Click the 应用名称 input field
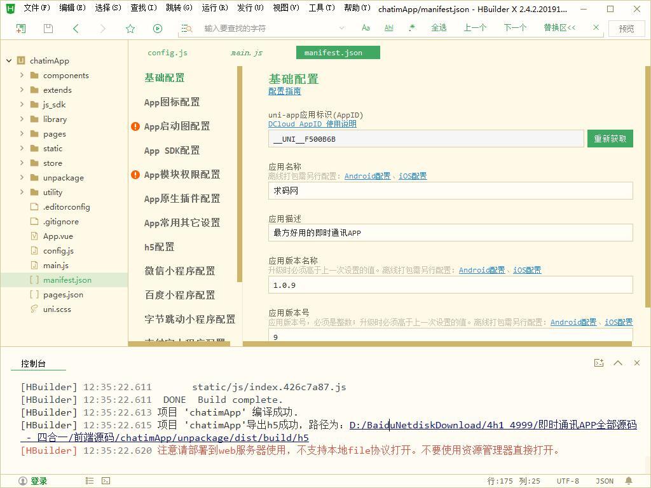Image resolution: width=651 pixels, height=488 pixels. 450,191
